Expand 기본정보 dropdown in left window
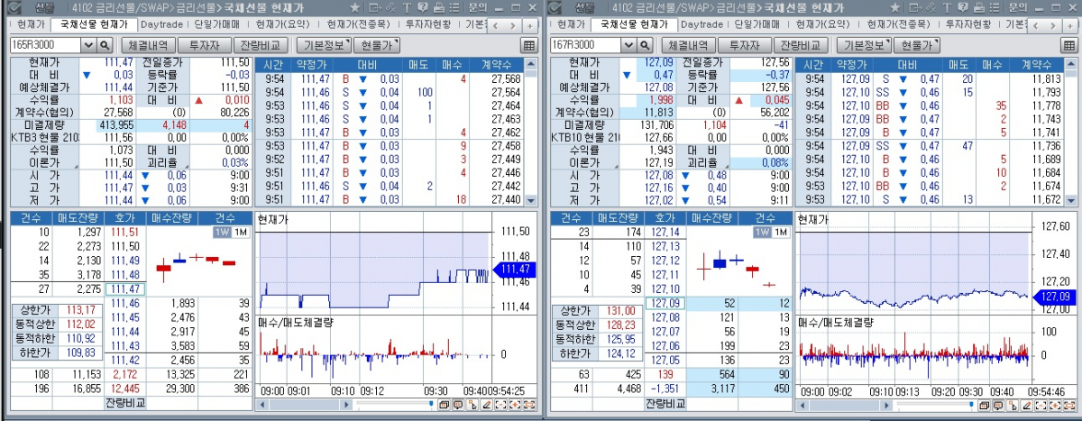Screen dimensions: 1082x421 (x=325, y=44)
